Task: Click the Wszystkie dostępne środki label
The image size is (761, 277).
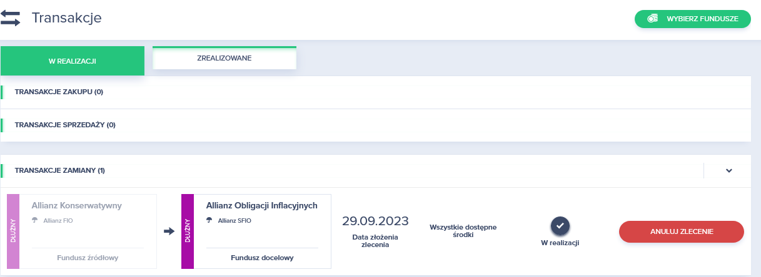Action: point(463,231)
